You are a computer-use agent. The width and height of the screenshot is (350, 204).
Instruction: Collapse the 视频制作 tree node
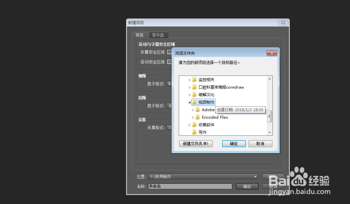tap(189, 102)
